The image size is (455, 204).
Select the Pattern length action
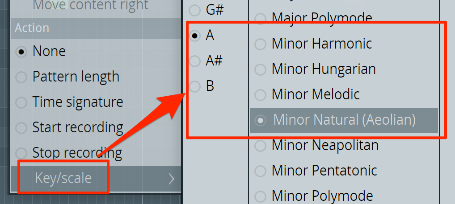(96, 77)
